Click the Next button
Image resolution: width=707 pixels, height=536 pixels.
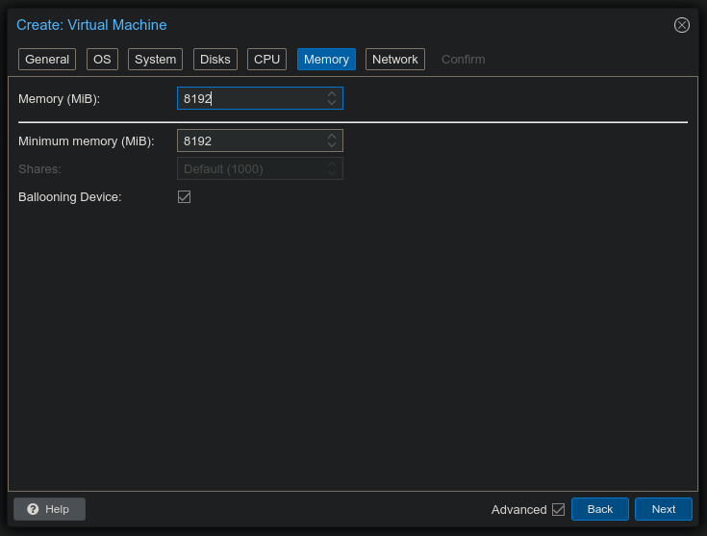(x=663, y=509)
